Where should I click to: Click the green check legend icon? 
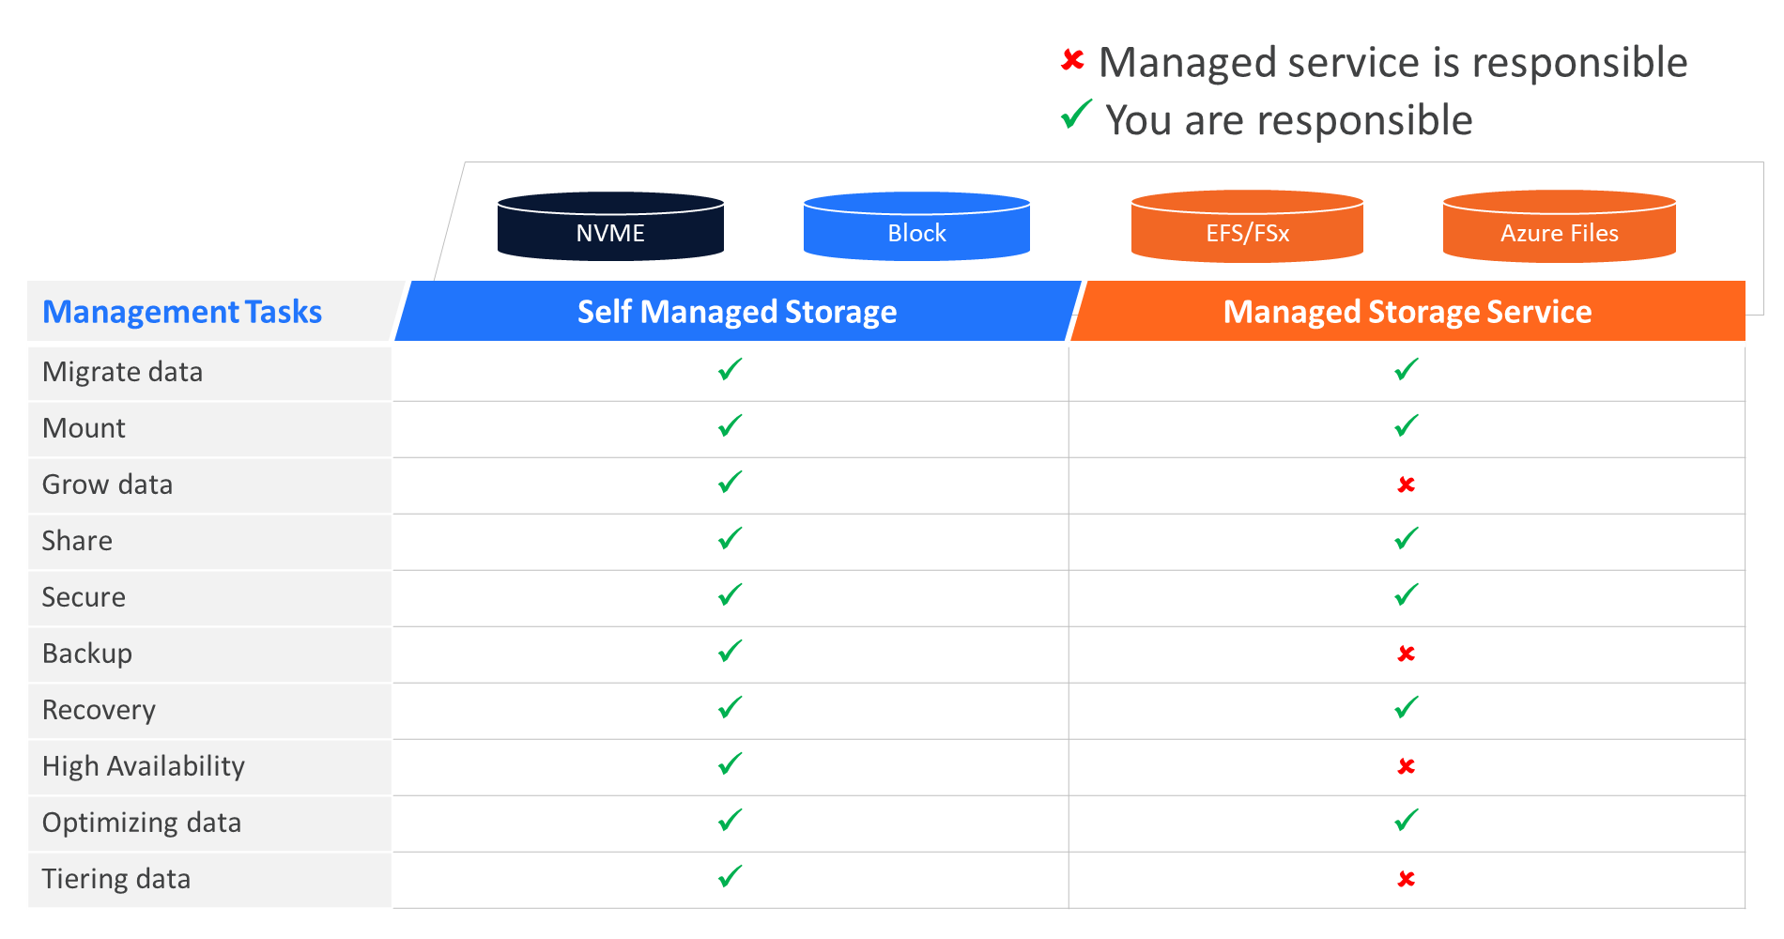(x=1076, y=115)
